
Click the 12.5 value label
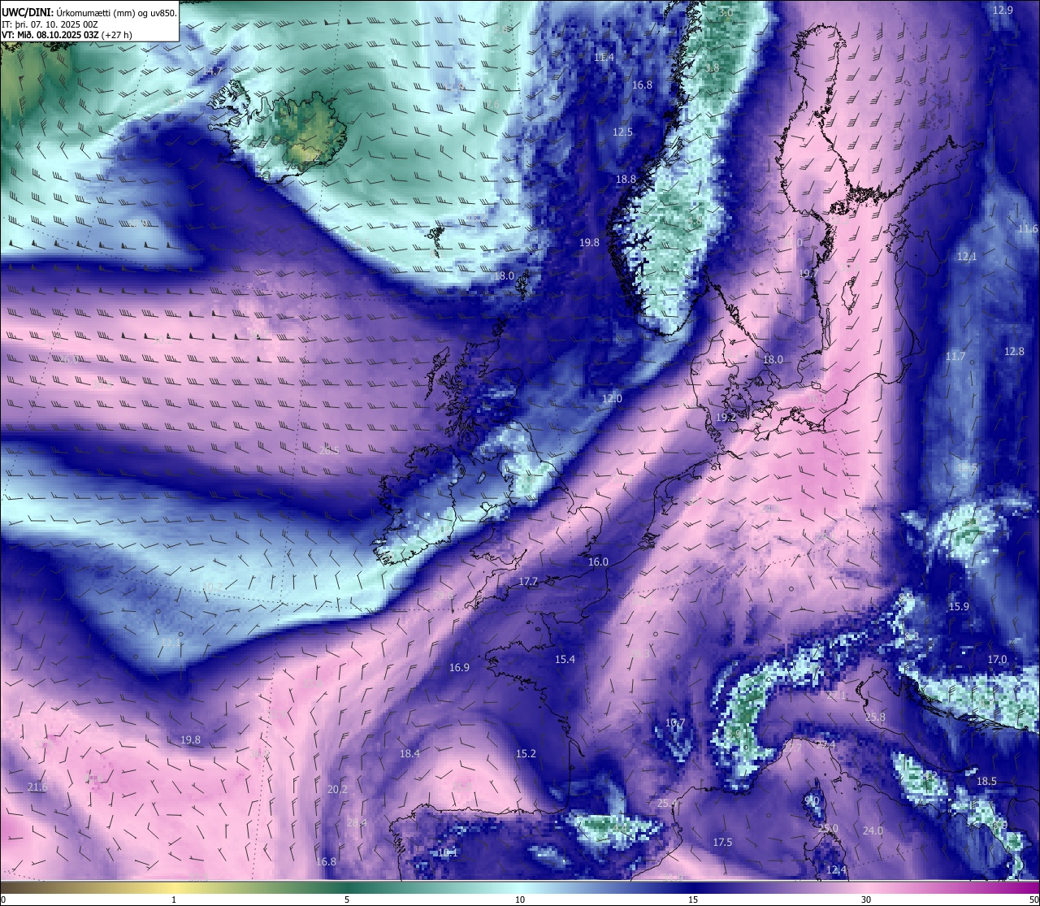[x=622, y=132]
